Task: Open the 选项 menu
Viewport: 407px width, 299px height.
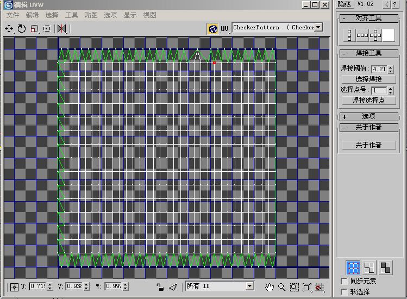Action: tap(110, 15)
